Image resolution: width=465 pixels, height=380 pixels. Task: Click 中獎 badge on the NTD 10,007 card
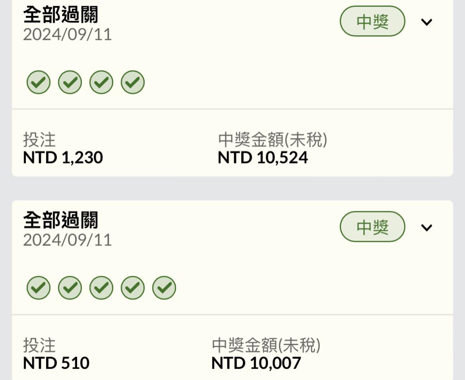(372, 227)
